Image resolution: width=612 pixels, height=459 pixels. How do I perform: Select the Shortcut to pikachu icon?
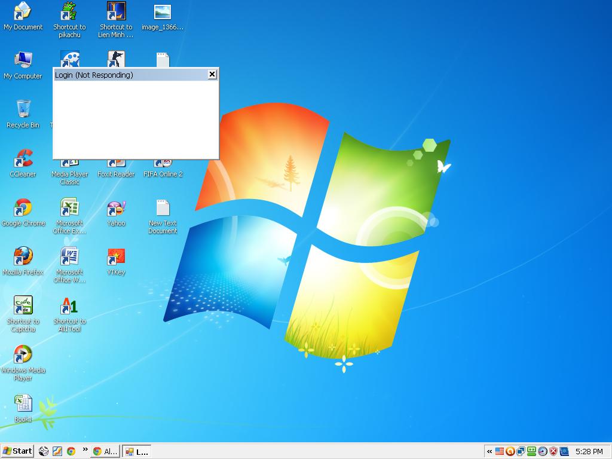point(69,13)
